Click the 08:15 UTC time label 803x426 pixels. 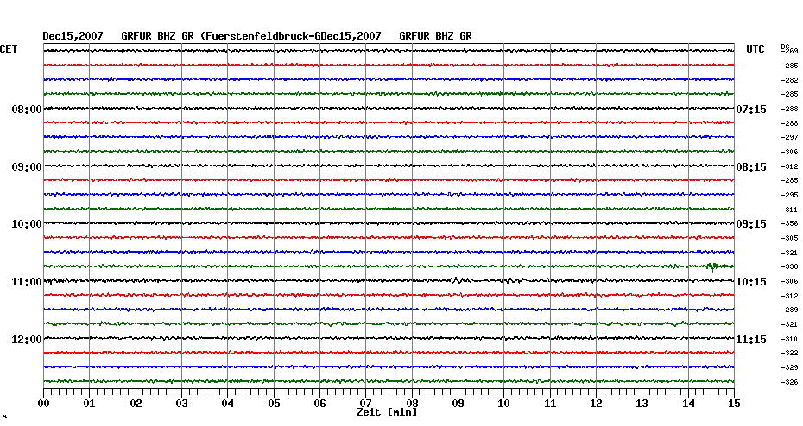click(751, 167)
